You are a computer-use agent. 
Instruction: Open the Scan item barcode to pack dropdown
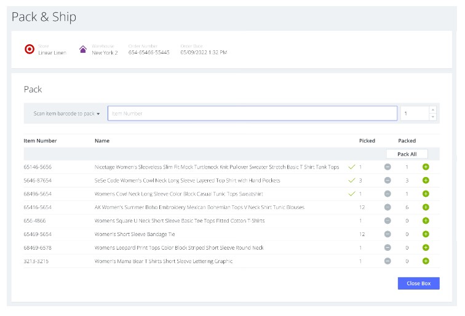[x=66, y=114]
